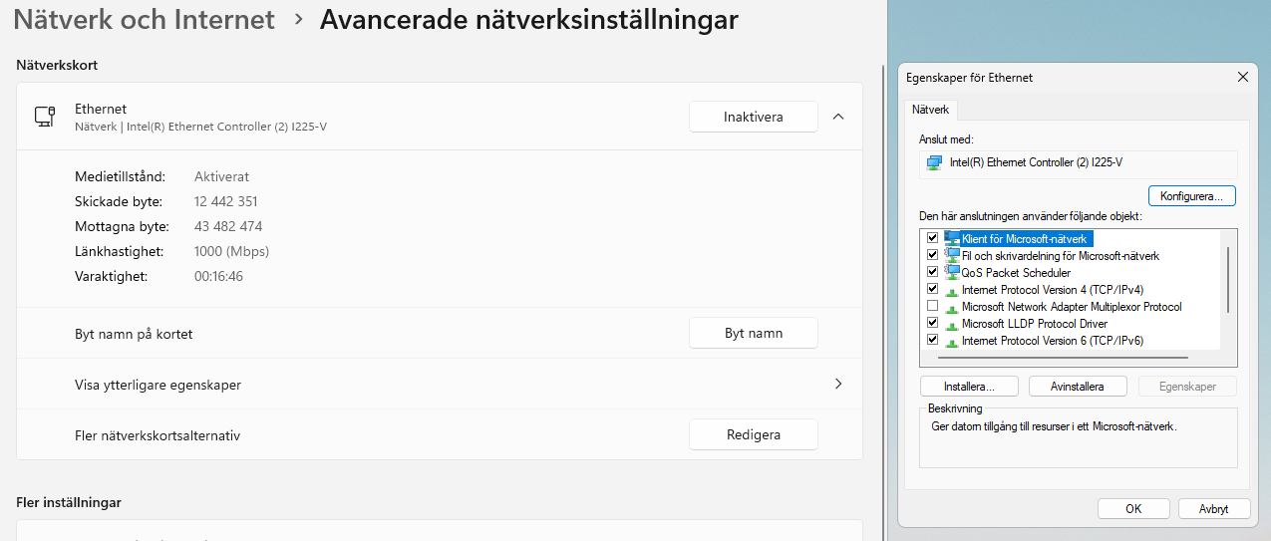Click the Varaktighet value 00:16:46
Screen dimensions: 1271x541
coord(218,276)
